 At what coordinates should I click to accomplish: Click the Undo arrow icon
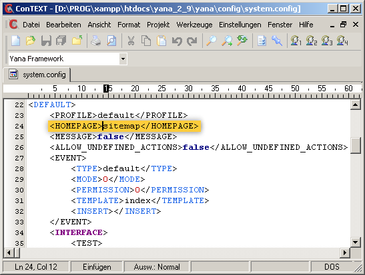click(x=177, y=41)
